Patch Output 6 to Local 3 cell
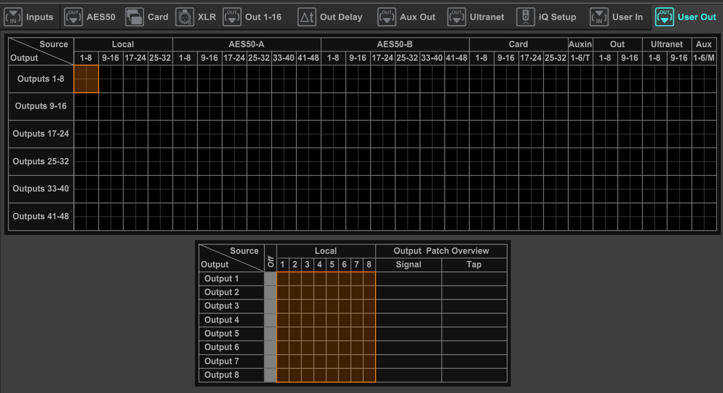Image resolution: width=723 pixels, height=393 pixels. point(307,347)
